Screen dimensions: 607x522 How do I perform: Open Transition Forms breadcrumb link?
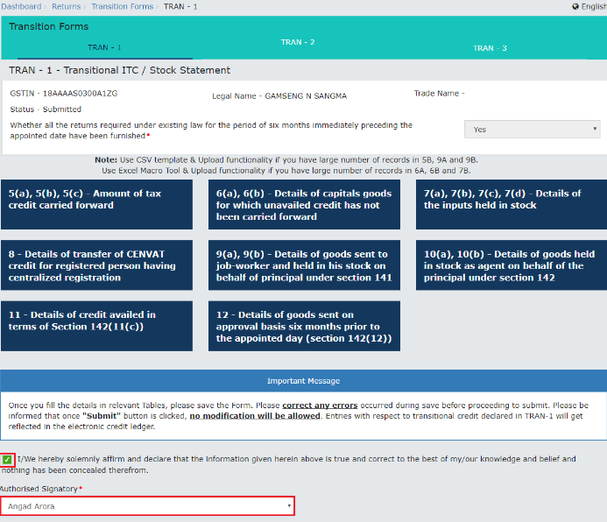[122, 6]
